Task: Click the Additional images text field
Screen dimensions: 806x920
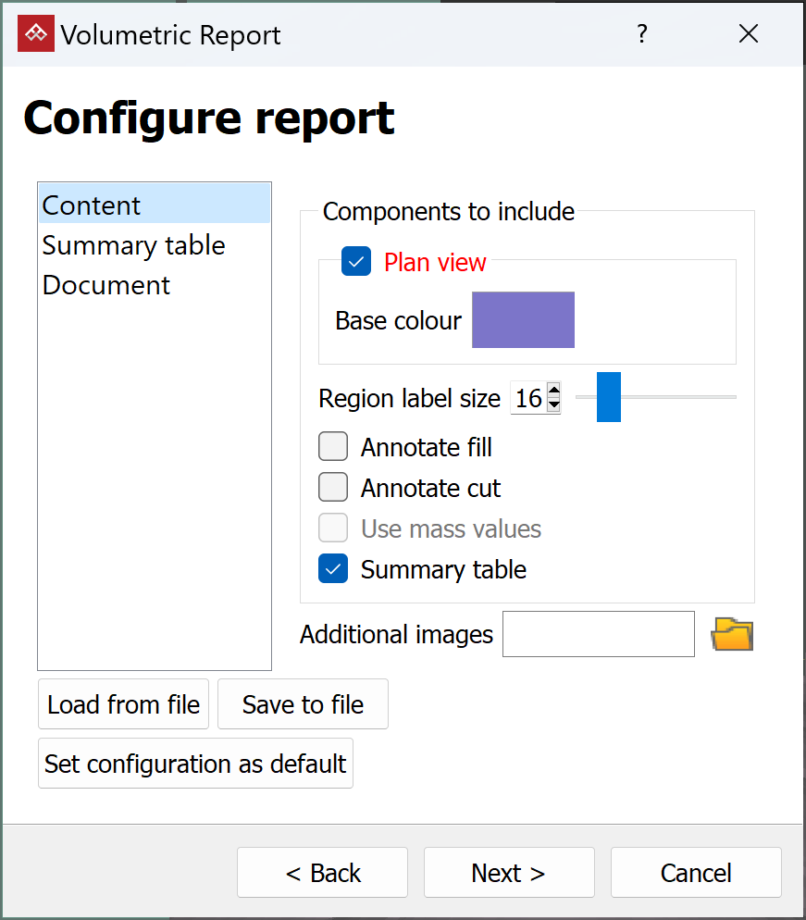Action: [598, 634]
